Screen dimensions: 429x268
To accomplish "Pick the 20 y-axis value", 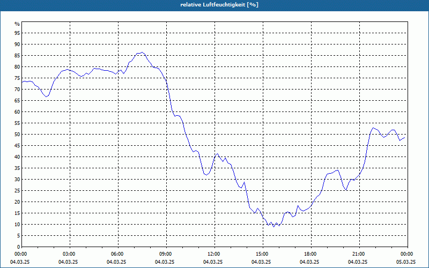I will [x=17, y=202].
